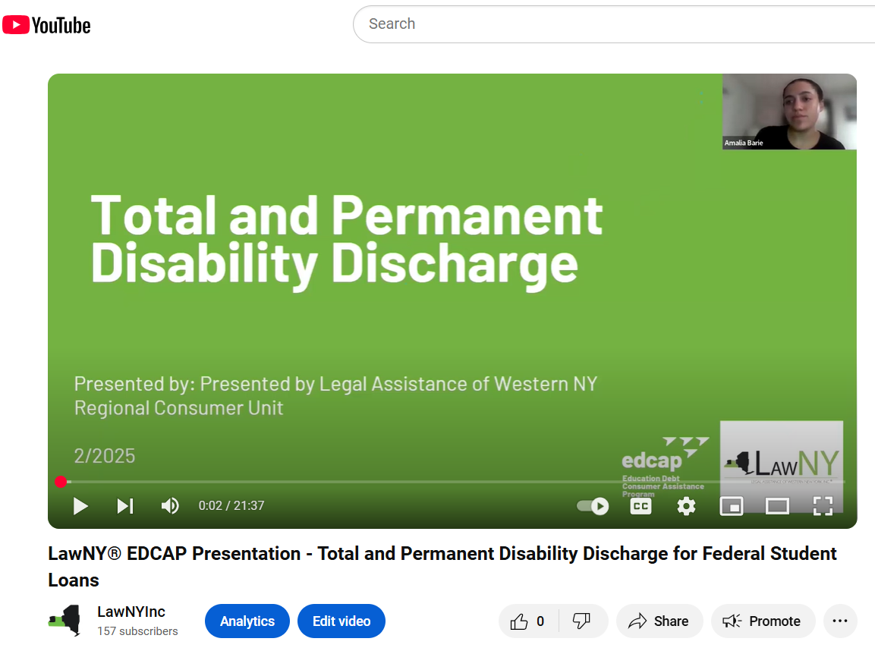Image resolution: width=875 pixels, height=651 pixels.
Task: Switch to miniplayer mode
Action: point(732,506)
